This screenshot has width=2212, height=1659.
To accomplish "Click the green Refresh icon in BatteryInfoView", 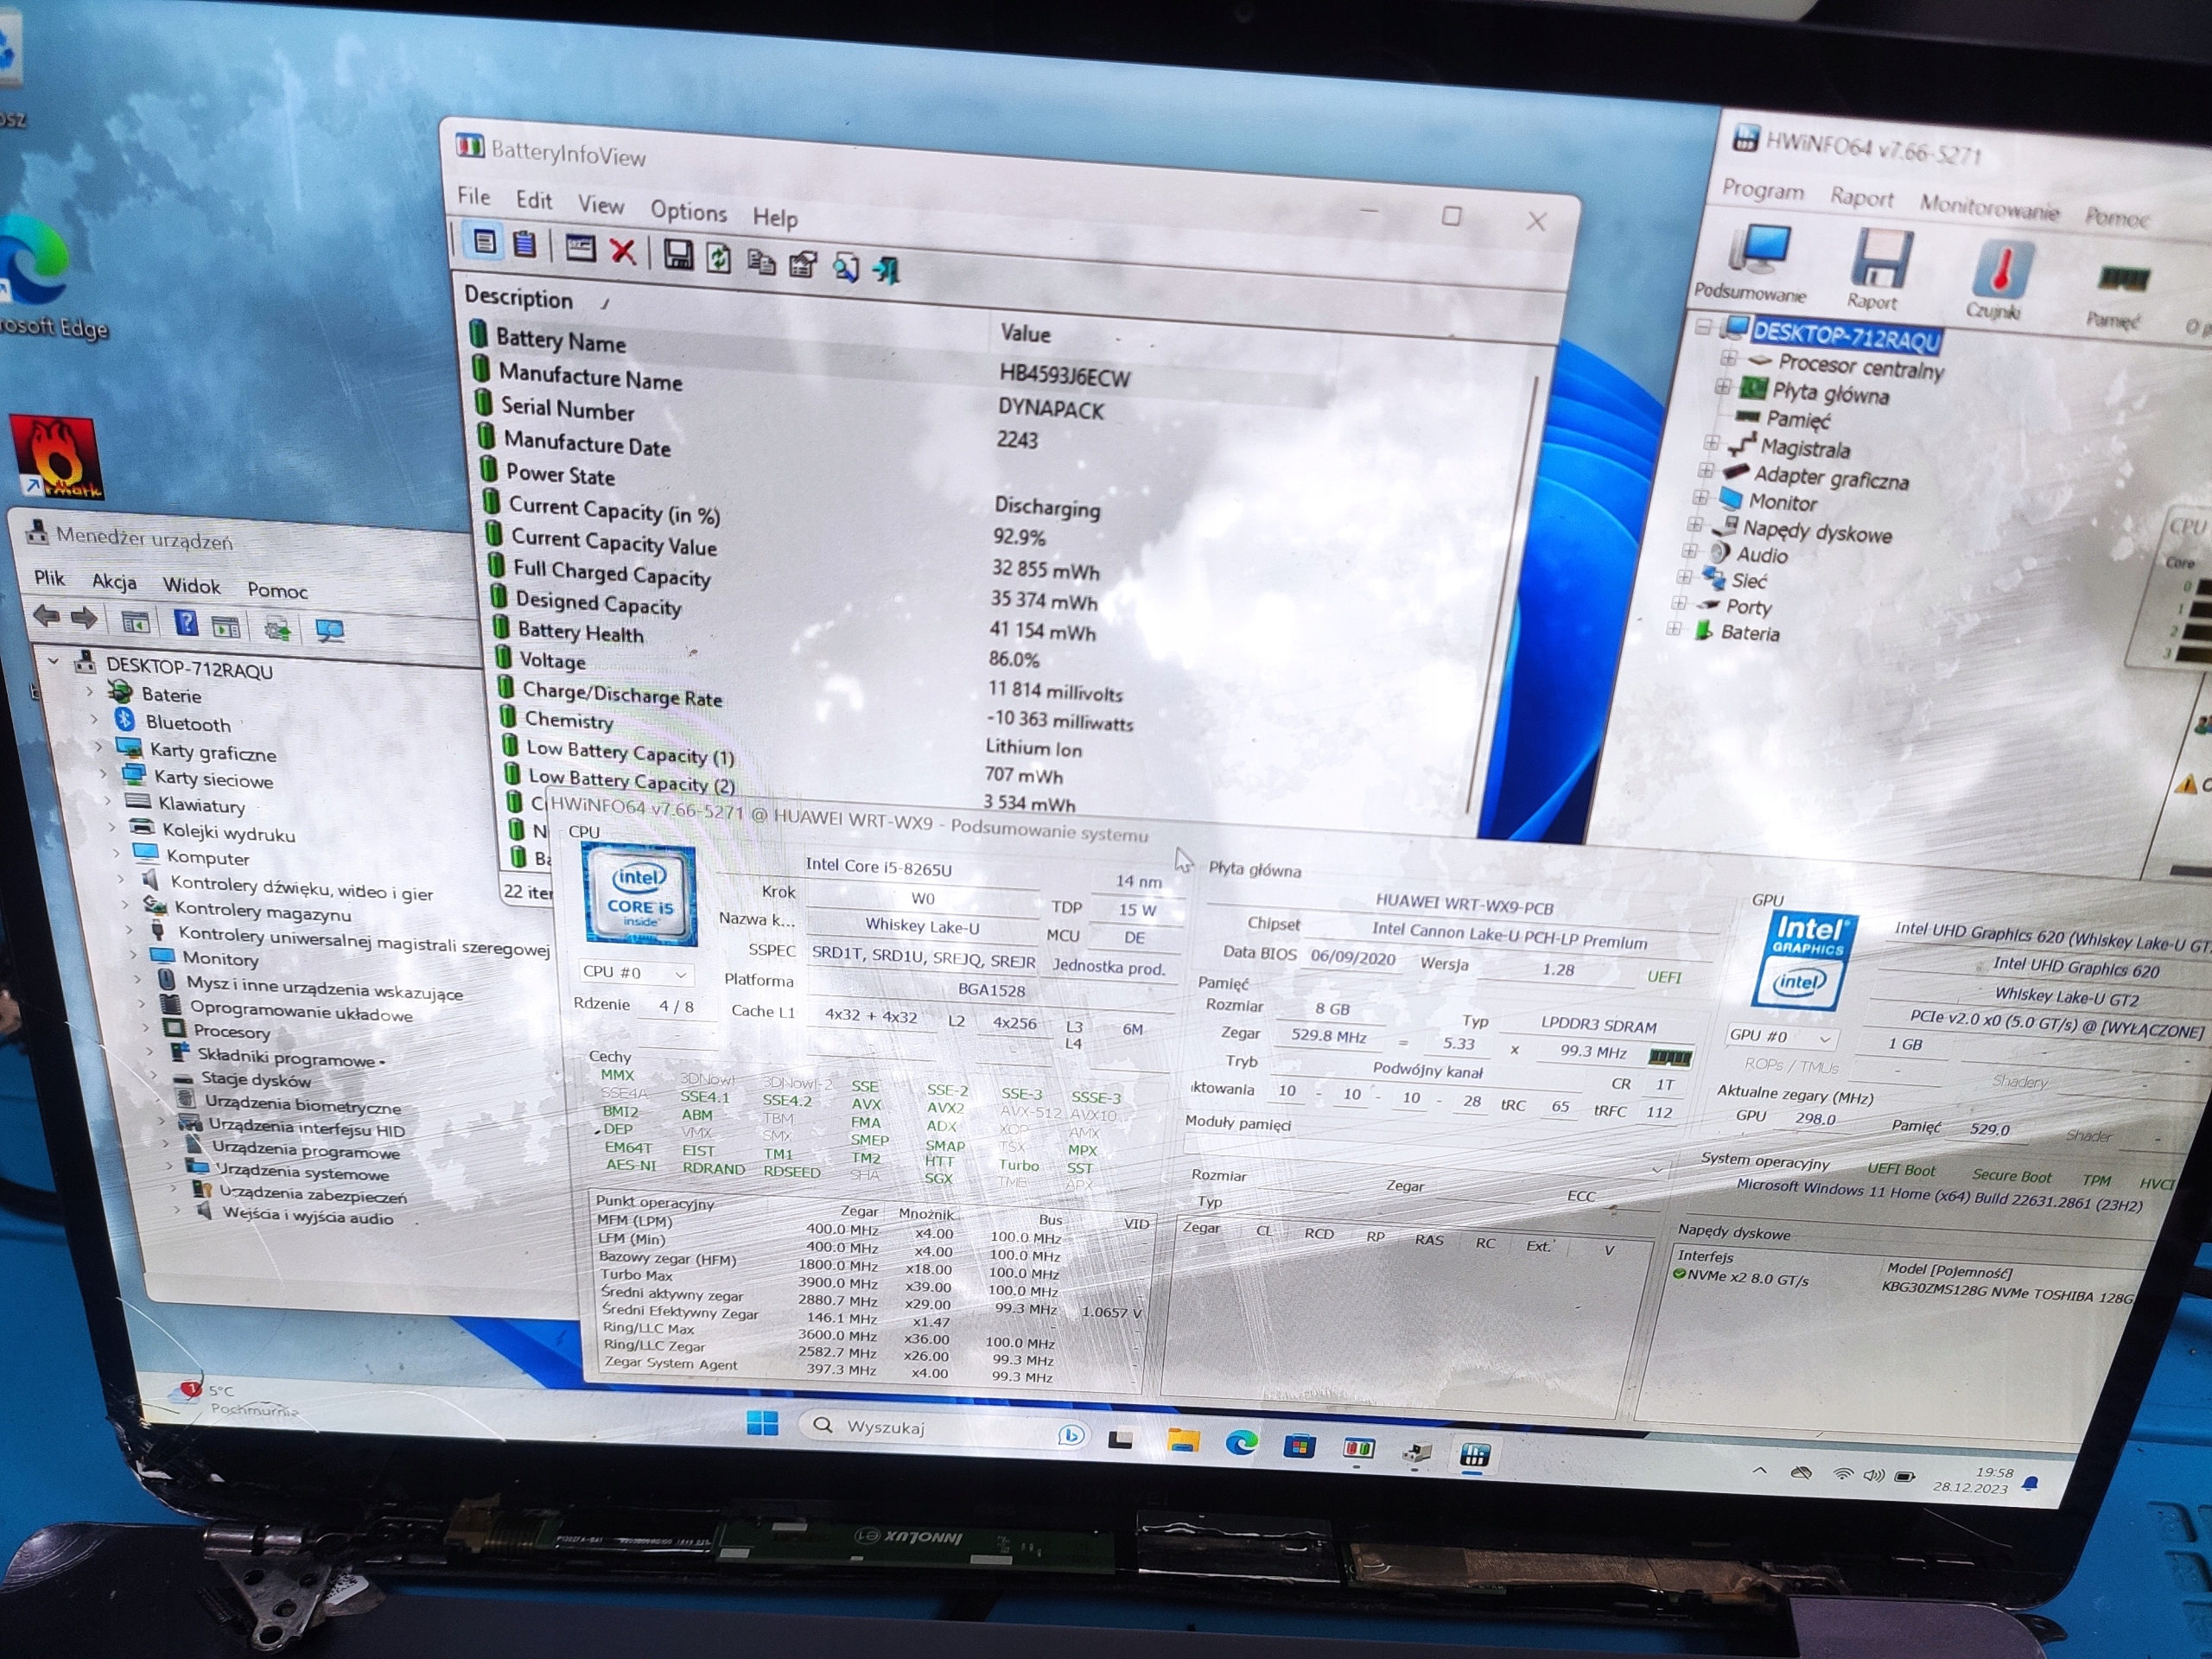I will 719,259.
